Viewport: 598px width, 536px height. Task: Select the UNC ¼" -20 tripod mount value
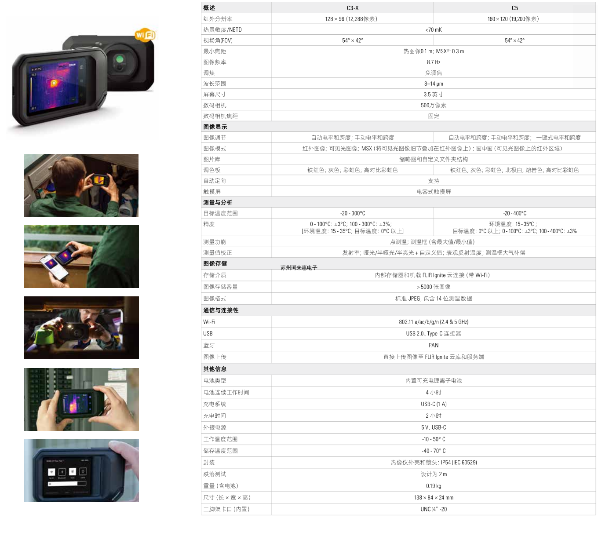tap(434, 509)
